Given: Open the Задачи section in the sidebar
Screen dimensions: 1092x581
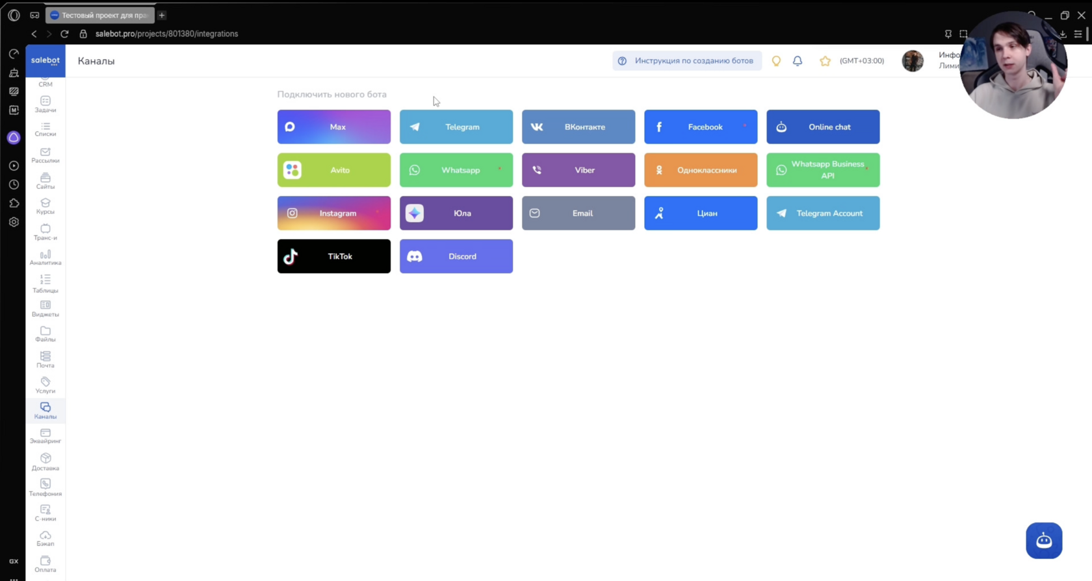Looking at the screenshot, I should pyautogui.click(x=45, y=105).
